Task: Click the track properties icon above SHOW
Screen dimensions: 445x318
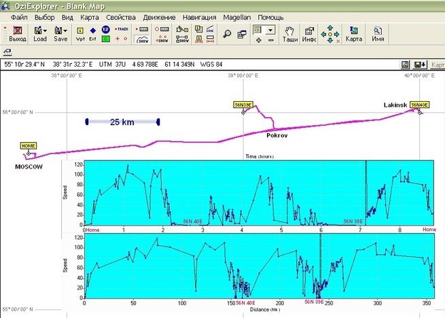Action: pos(142,29)
